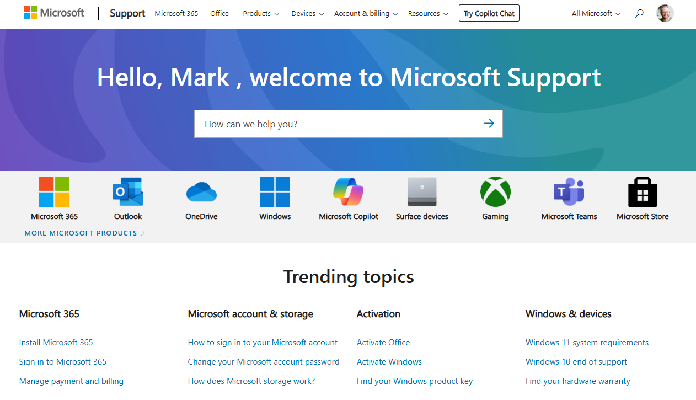696x400 pixels.
Task: Expand the Products menu
Action: [261, 13]
